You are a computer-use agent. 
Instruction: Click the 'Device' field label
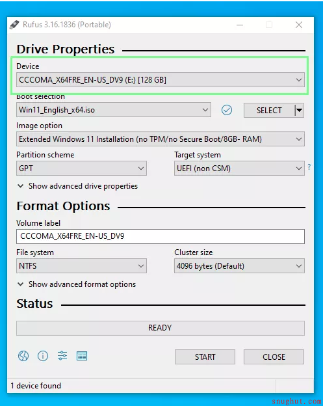coord(28,66)
